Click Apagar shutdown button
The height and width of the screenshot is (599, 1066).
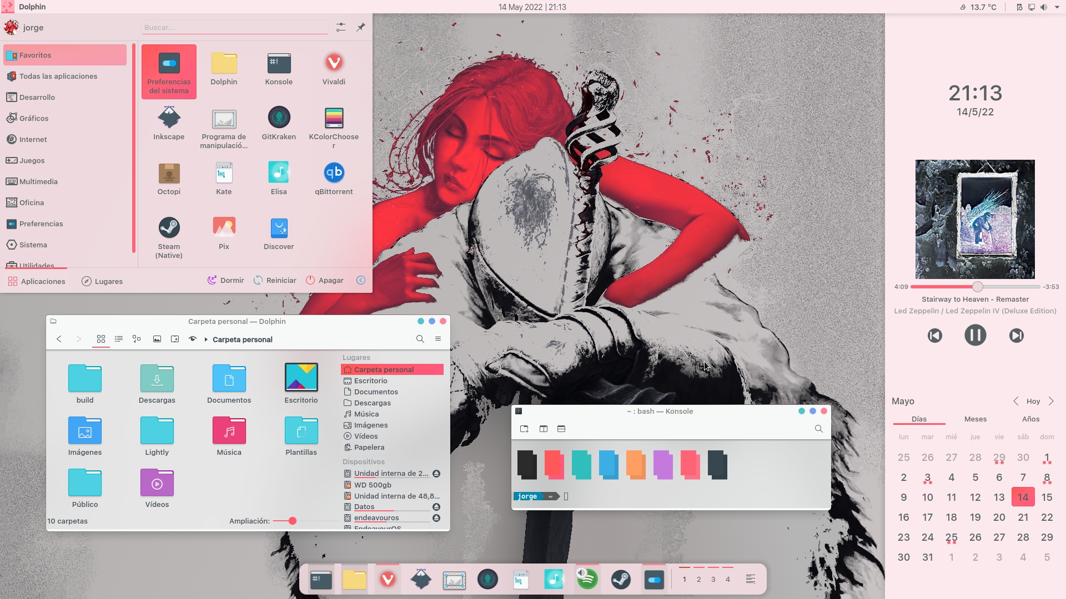[325, 281]
